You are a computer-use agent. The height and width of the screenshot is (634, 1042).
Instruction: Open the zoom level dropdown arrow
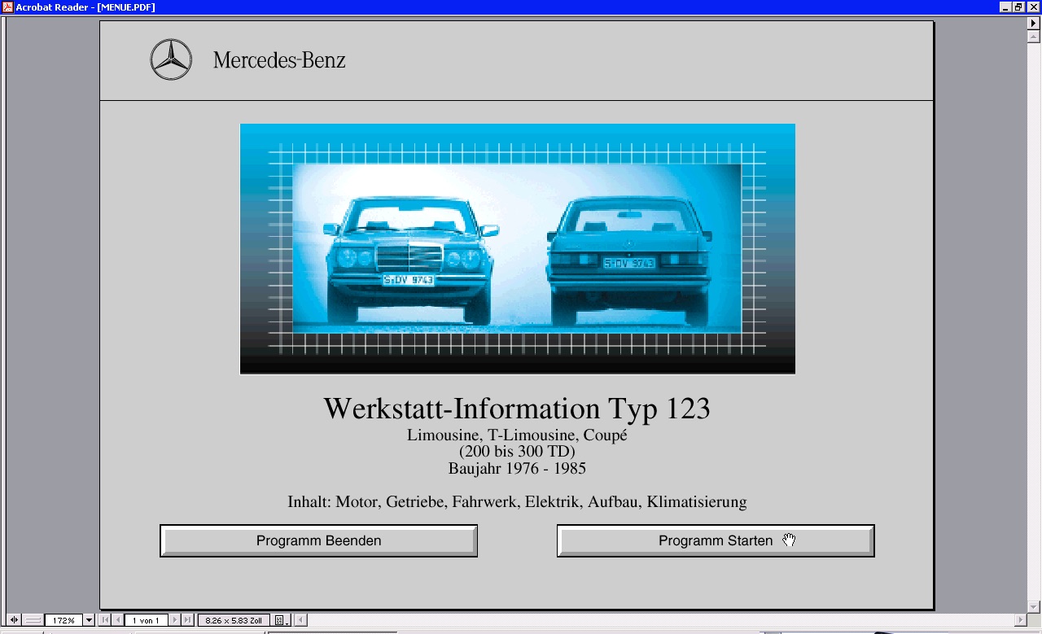pyautogui.click(x=90, y=620)
